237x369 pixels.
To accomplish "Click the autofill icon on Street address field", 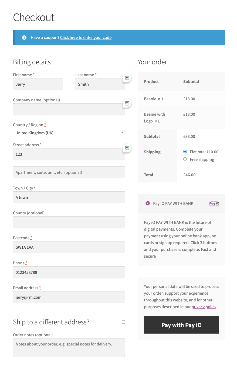I will click(x=127, y=148).
